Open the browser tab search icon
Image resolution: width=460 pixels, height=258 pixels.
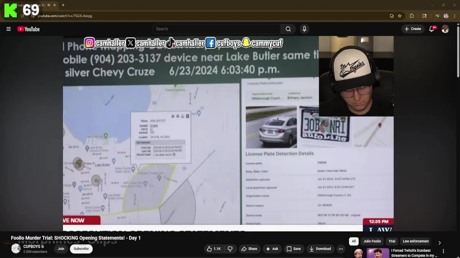424,16
